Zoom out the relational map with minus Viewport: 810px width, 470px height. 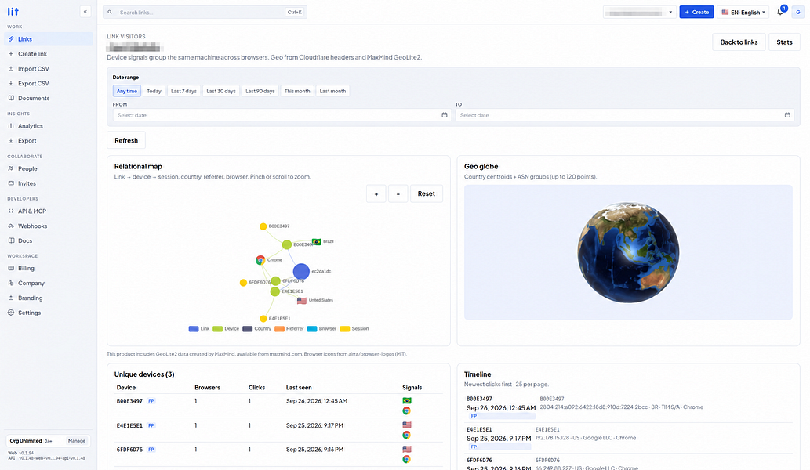398,194
